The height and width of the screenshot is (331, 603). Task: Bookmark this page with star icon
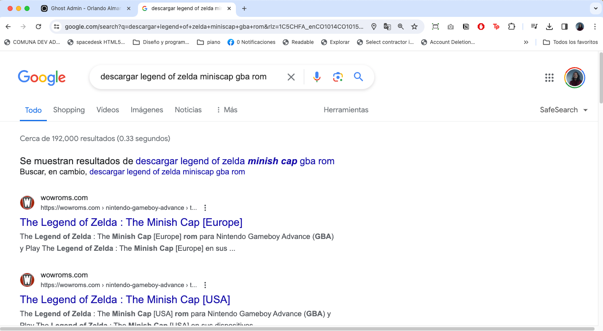pyautogui.click(x=414, y=27)
